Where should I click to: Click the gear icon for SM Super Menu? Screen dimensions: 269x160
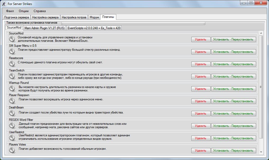(x=12, y=51)
